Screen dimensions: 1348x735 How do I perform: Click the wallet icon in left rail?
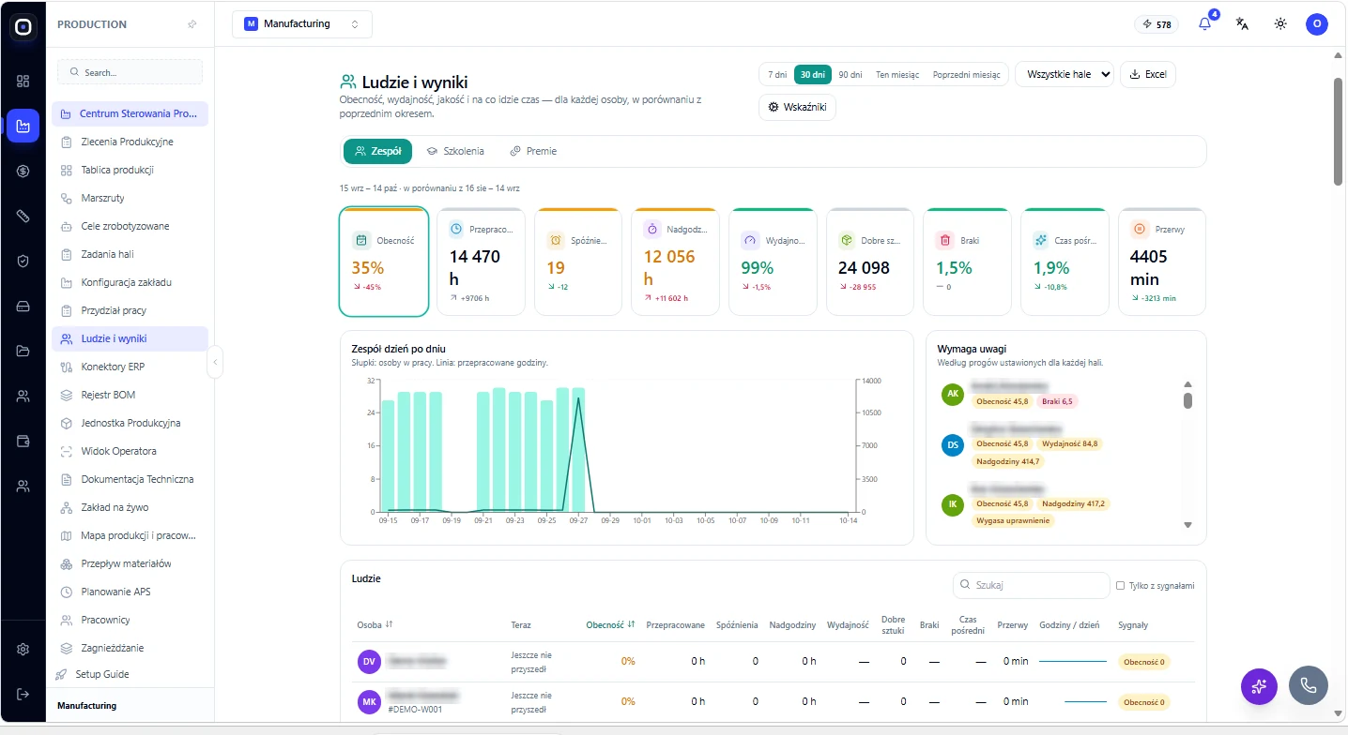point(23,441)
